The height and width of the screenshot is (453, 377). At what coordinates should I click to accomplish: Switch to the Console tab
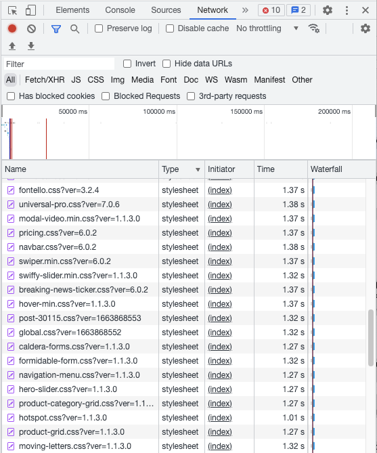pos(120,10)
